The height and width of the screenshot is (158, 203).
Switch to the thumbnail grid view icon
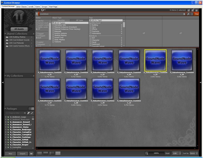point(58,153)
